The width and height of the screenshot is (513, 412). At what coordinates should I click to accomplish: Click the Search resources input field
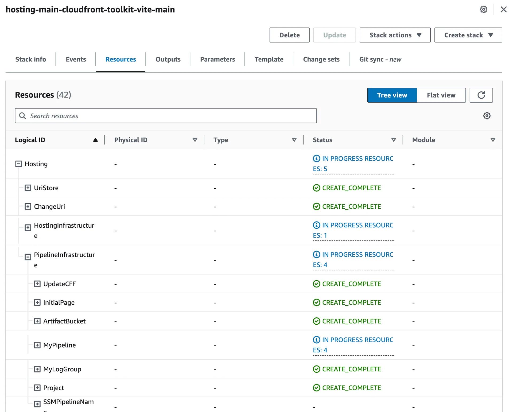coord(166,116)
